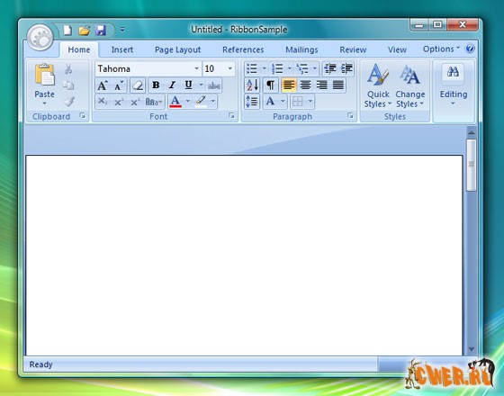Click the blue Help question mark
The image size is (504, 396).
[x=470, y=49]
